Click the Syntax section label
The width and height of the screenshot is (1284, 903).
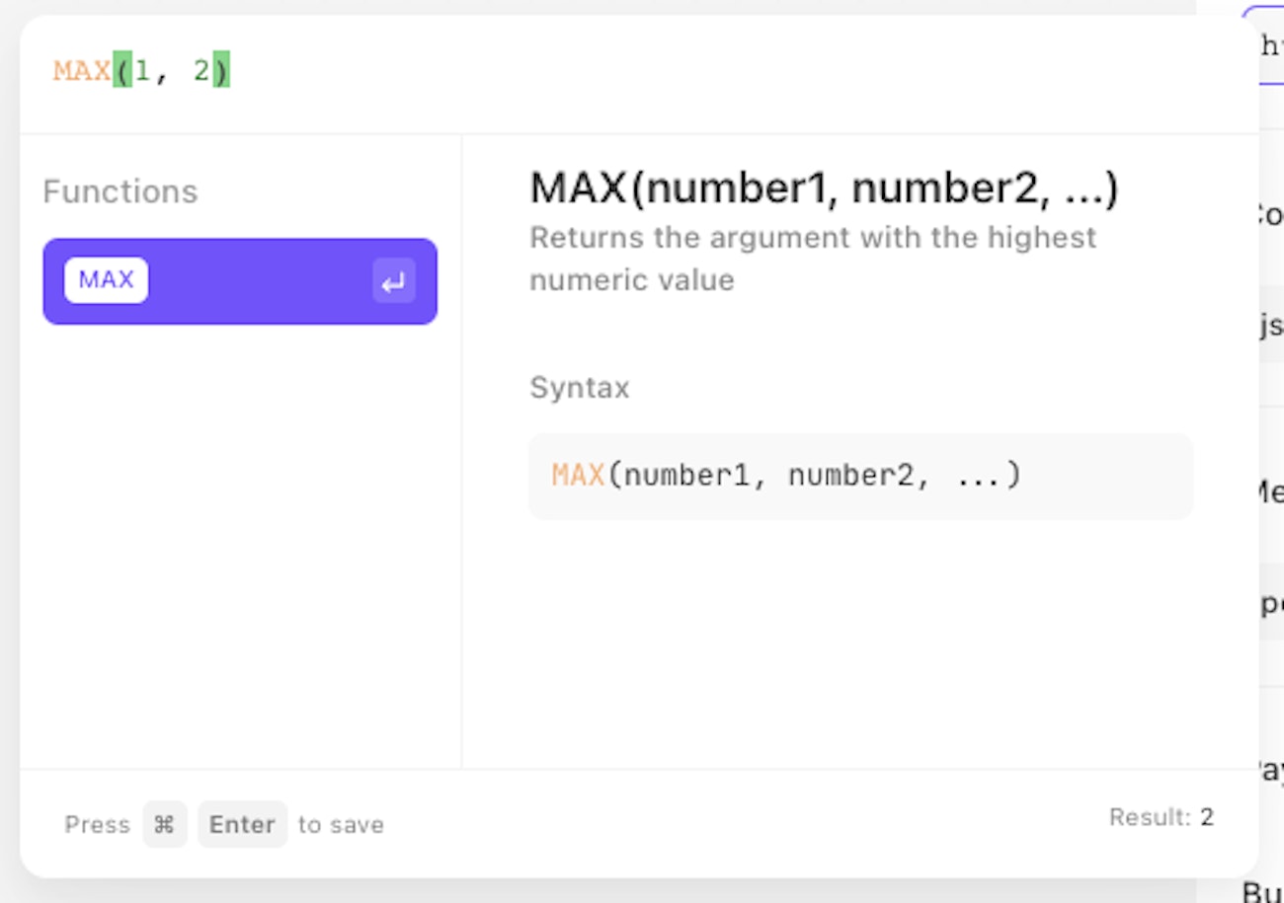579,388
